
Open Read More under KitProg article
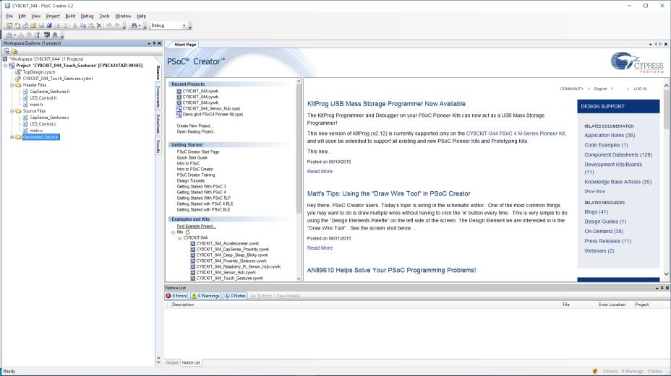point(320,171)
